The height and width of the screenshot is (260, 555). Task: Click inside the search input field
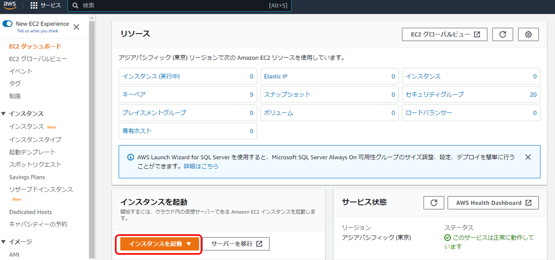tap(159, 5)
